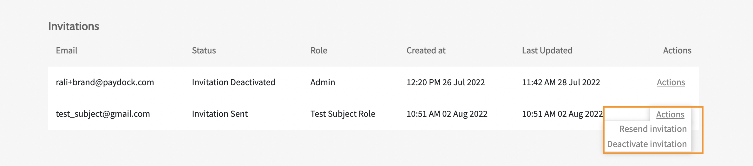This screenshot has width=753, height=166.
Task: Click the Role column header
Action: click(x=318, y=50)
